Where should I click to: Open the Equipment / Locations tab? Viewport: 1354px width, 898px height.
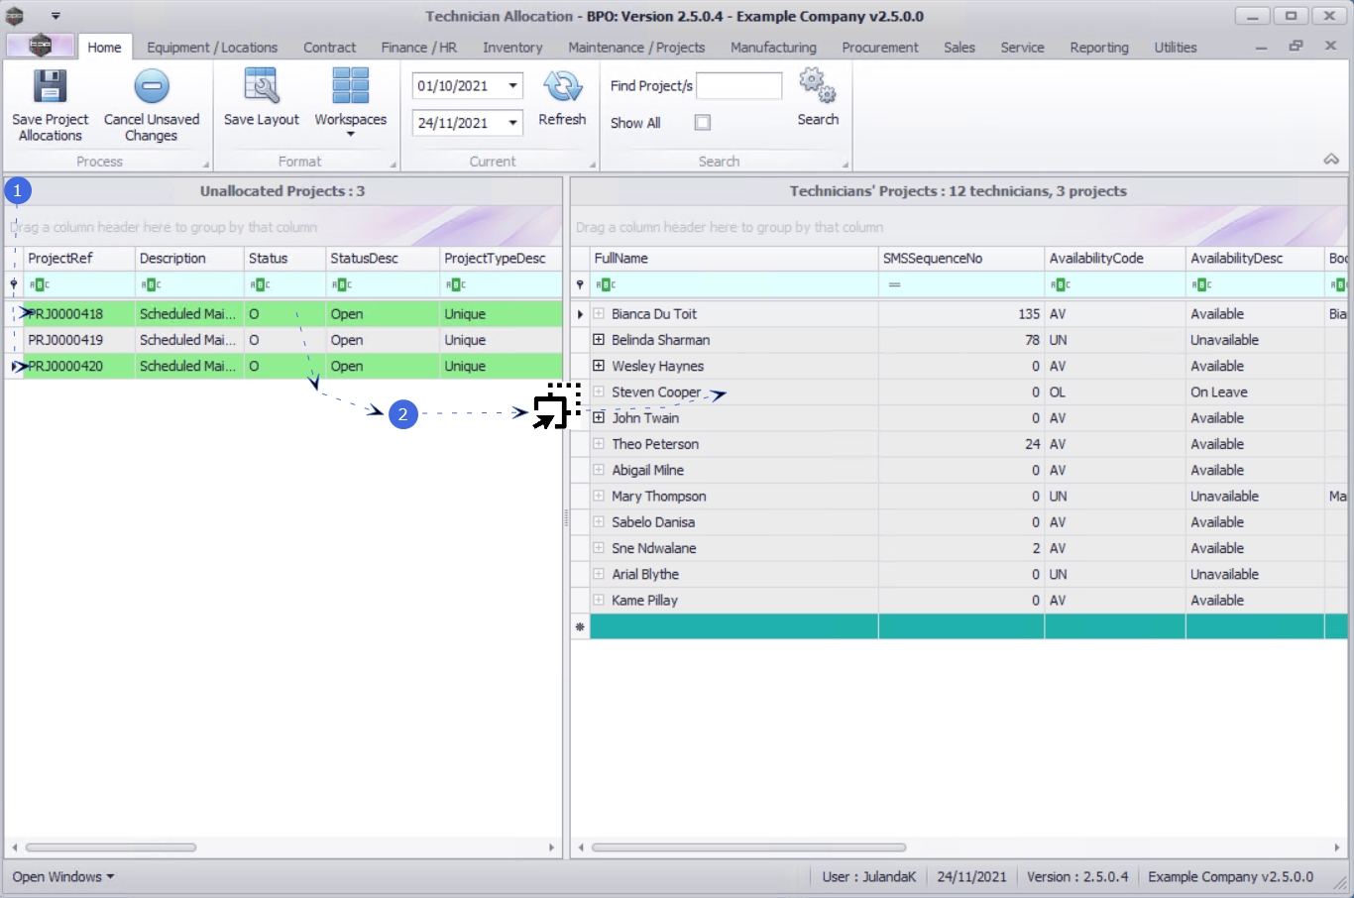click(212, 48)
